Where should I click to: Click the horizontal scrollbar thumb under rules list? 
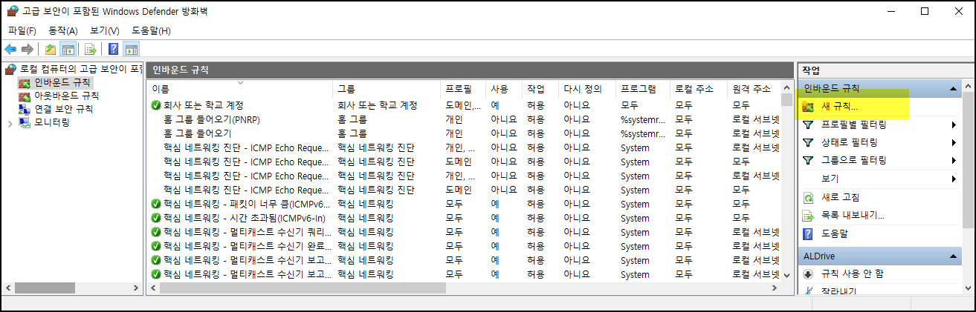(x=303, y=288)
